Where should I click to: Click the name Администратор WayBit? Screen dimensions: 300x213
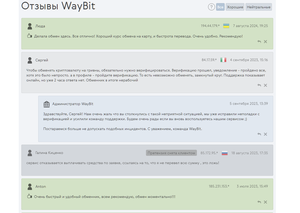73,104
